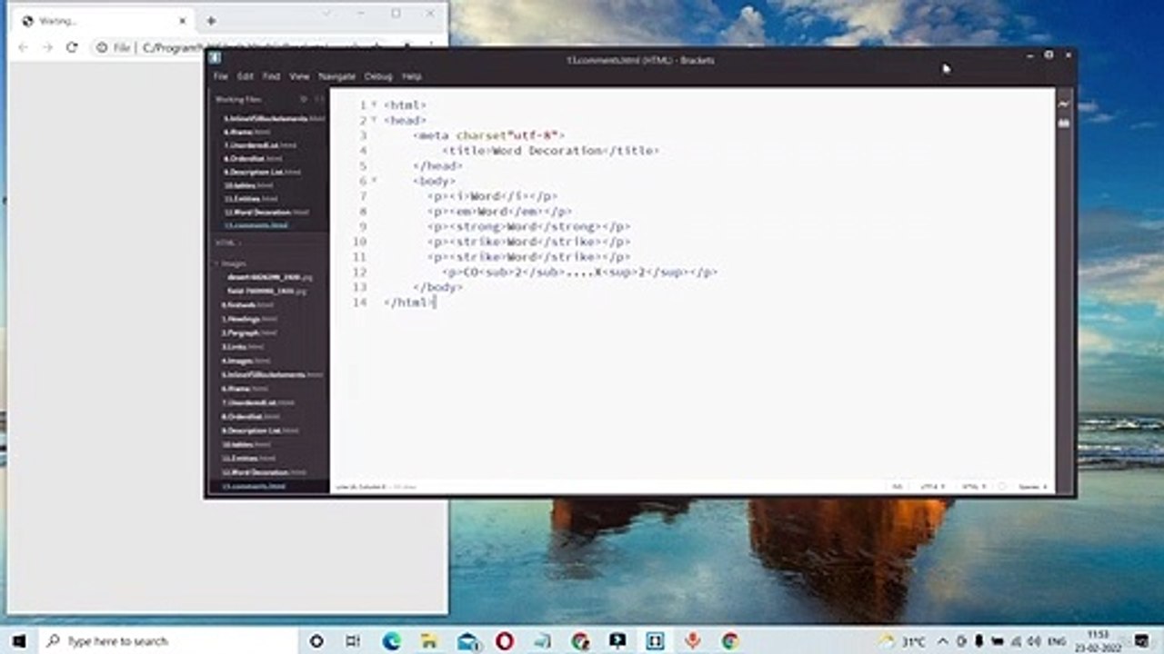Screen dimensions: 1164x654
Task: Open 7.UnorderedList.html in the Working Files list
Action: (260, 145)
